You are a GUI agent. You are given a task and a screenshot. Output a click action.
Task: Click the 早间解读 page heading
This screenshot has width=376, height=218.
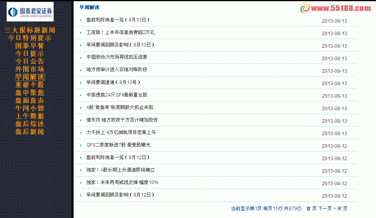pos(89,7)
